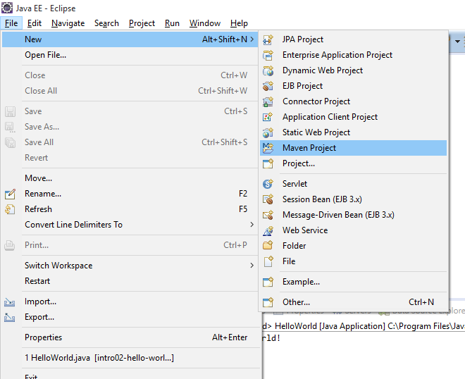Choose Open File... from File menu

coord(130,55)
